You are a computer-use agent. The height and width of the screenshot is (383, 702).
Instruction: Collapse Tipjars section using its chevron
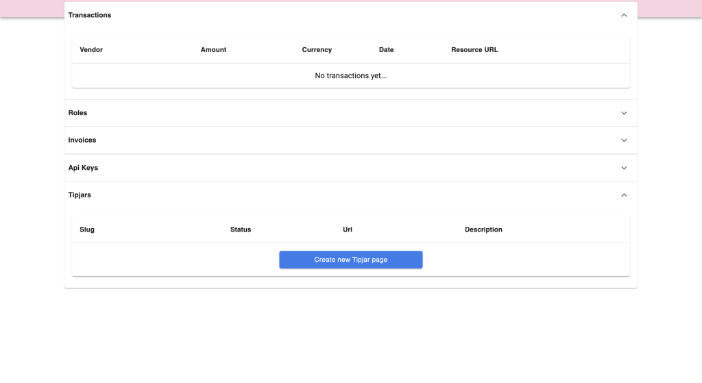[x=624, y=195]
